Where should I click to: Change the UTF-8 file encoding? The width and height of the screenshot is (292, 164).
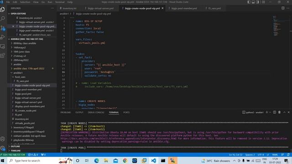pyautogui.click(x=261, y=155)
